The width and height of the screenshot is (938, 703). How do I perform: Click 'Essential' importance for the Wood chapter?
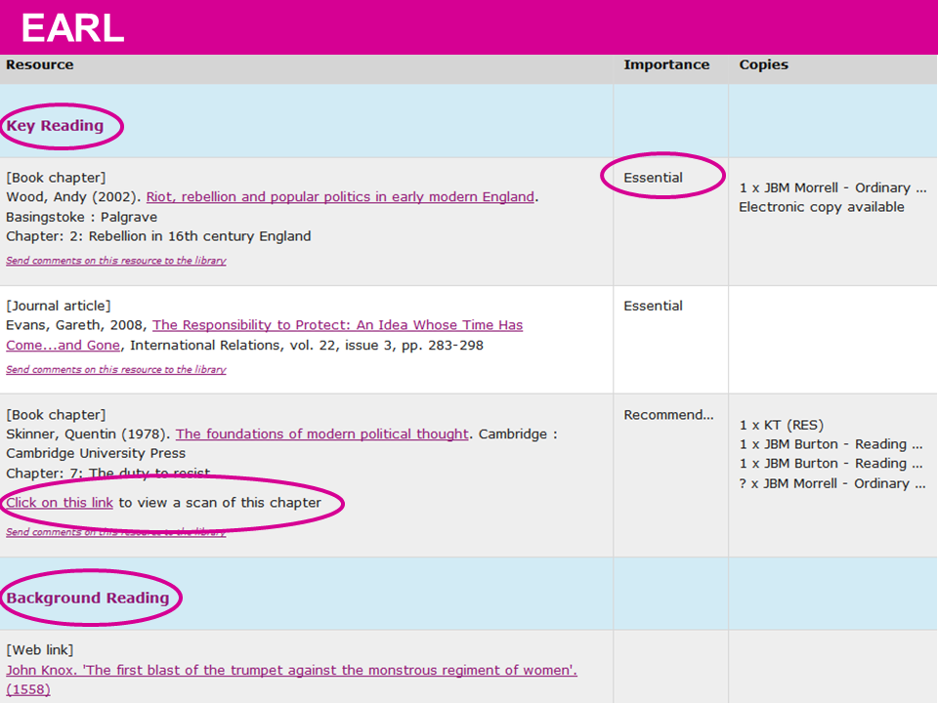(654, 179)
